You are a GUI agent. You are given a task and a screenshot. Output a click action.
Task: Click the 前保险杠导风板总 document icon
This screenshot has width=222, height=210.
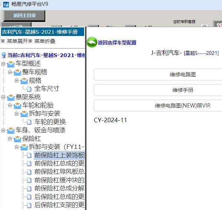point(29,172)
